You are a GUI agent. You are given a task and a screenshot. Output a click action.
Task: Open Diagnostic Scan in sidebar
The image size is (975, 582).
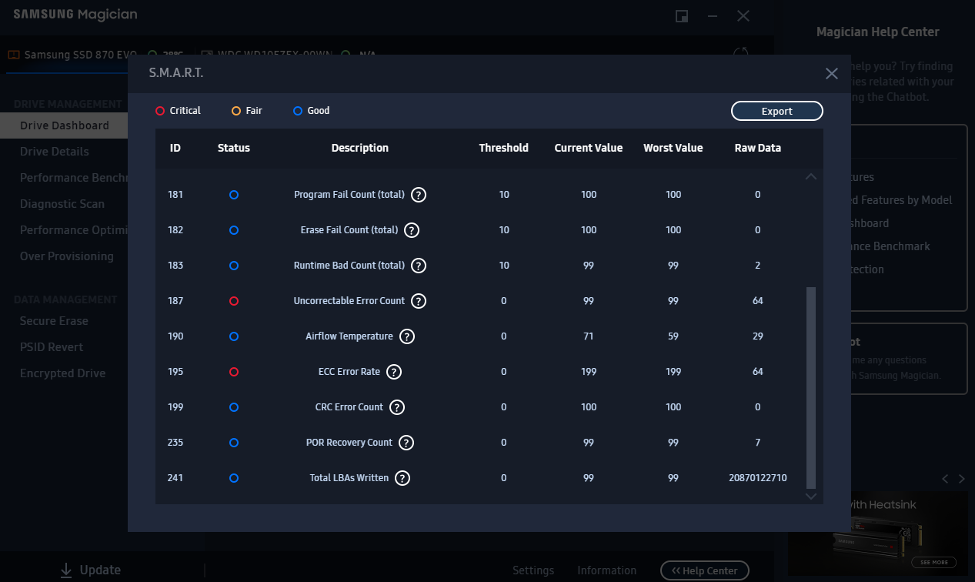click(62, 204)
